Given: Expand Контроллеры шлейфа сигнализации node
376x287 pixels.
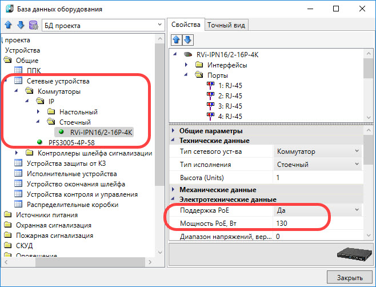Looking at the screenshot, I should coord(16,153).
